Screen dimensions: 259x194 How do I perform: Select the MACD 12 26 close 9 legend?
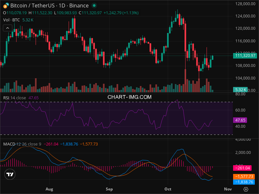coord(22,144)
